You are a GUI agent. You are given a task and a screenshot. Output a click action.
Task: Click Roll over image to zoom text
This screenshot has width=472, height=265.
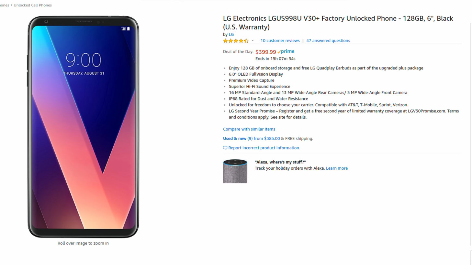[83, 243]
